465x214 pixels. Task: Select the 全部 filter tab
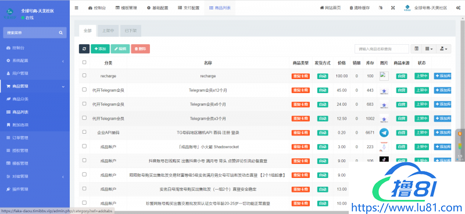(x=88, y=31)
